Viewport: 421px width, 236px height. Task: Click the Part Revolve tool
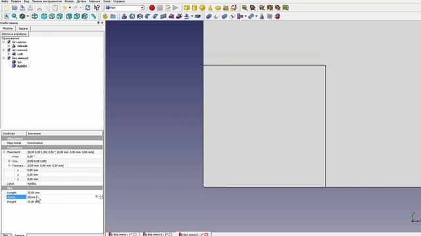click(132, 16)
